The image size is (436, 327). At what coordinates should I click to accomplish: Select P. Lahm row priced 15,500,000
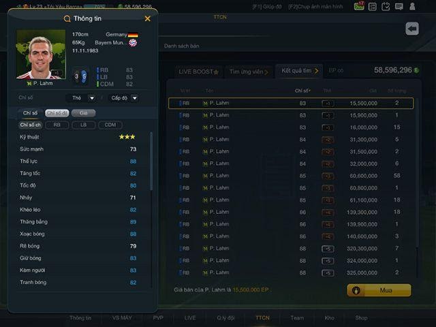point(291,103)
